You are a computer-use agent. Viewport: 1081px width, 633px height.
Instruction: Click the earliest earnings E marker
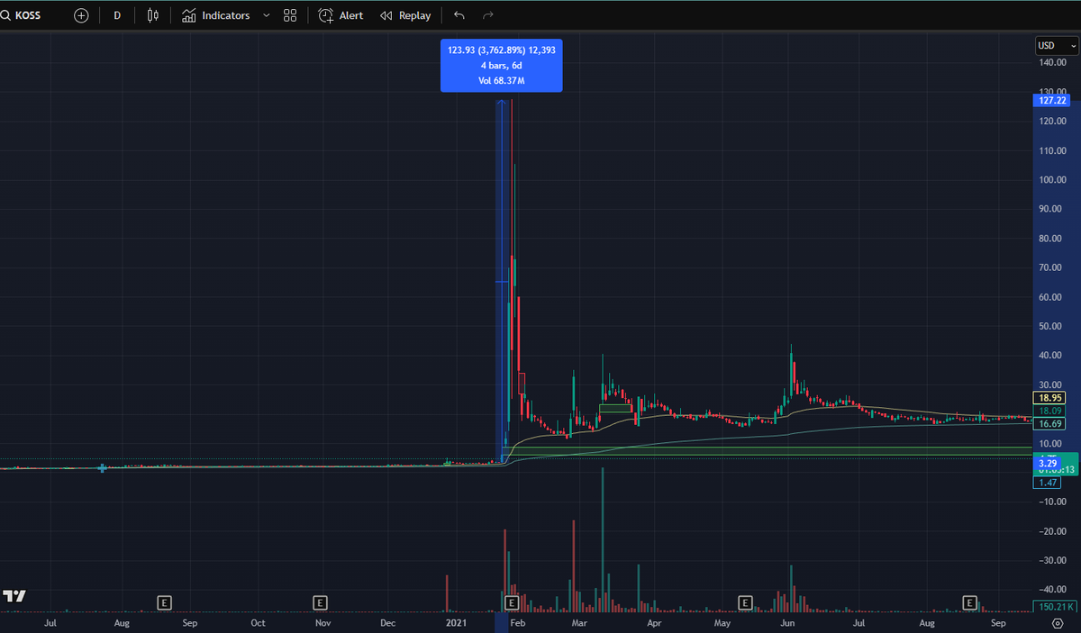pyautogui.click(x=164, y=601)
